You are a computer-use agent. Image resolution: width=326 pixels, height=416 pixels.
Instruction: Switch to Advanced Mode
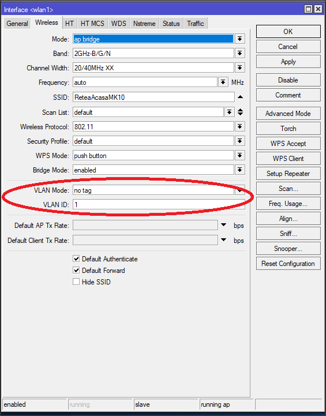288,114
